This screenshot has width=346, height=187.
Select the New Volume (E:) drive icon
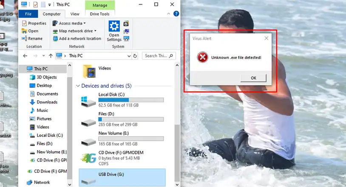(88, 142)
